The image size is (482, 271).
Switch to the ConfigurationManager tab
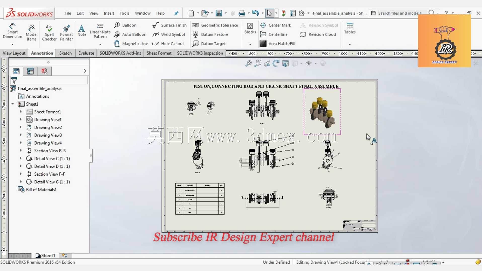[44, 71]
